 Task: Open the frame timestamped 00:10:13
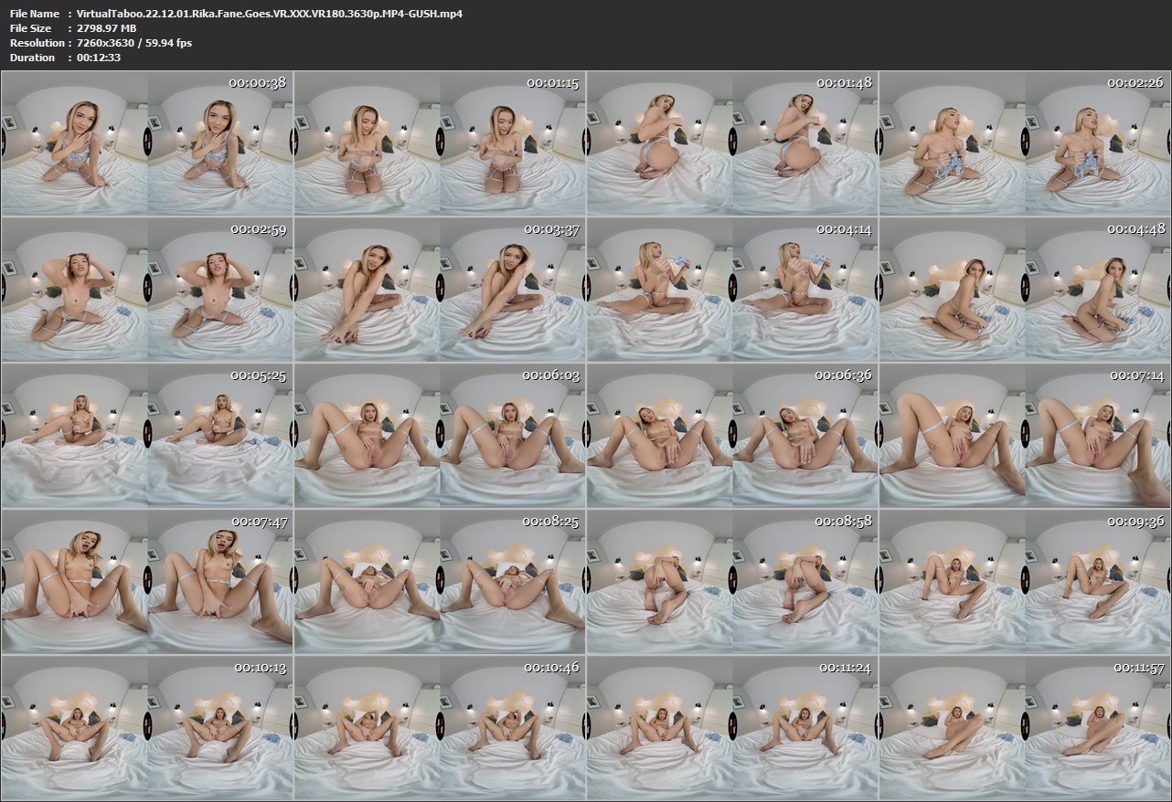point(147,729)
